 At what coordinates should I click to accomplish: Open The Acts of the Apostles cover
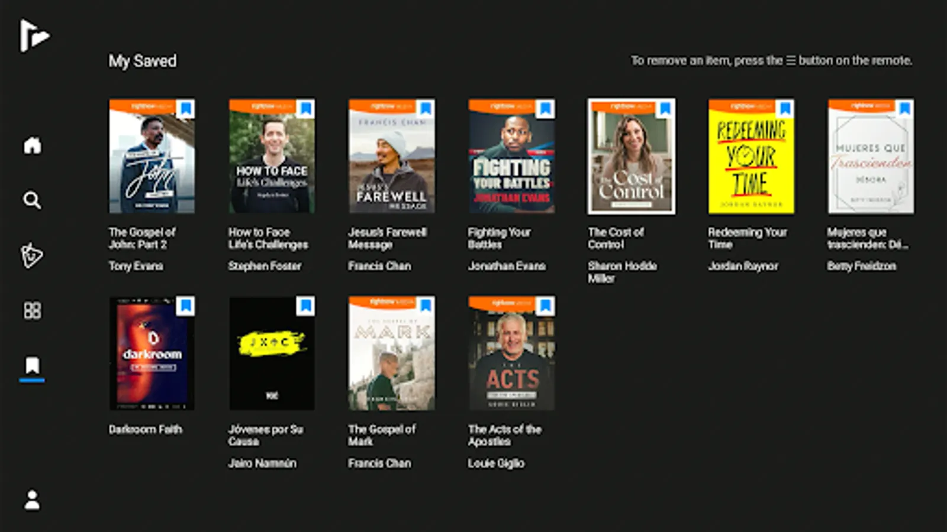[x=511, y=353]
